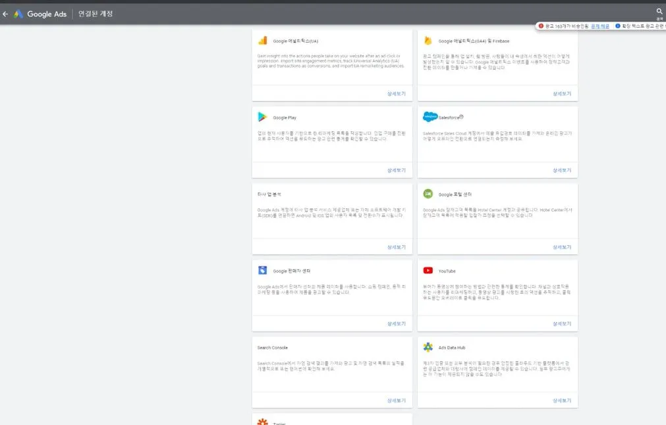Click the 문제 해결 link in notification
The height and width of the screenshot is (425, 666).
(599, 26)
